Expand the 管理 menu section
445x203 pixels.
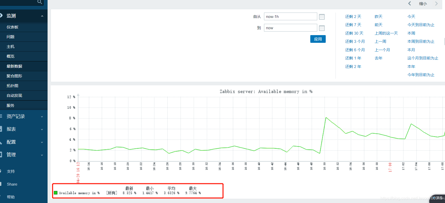(x=42, y=155)
